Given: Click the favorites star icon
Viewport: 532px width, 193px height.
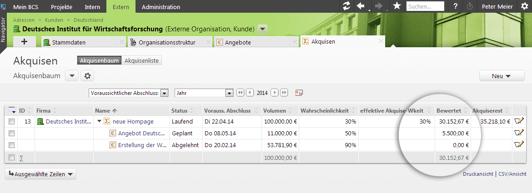Looking at the screenshot, I should tap(396, 6).
